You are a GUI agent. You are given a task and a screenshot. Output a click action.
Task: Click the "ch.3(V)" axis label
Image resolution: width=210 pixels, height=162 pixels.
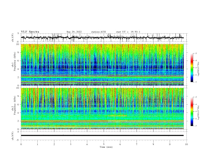[13, 136]
